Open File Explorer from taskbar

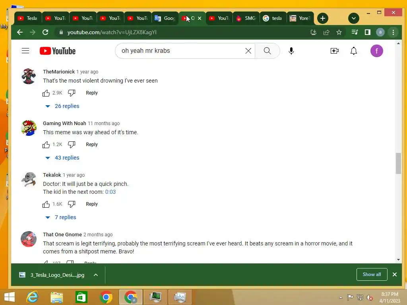pos(56,297)
